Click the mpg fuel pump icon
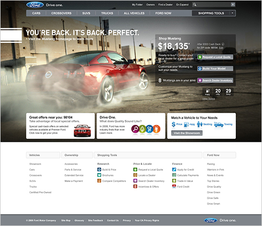The image size is (262, 226). [186, 124]
